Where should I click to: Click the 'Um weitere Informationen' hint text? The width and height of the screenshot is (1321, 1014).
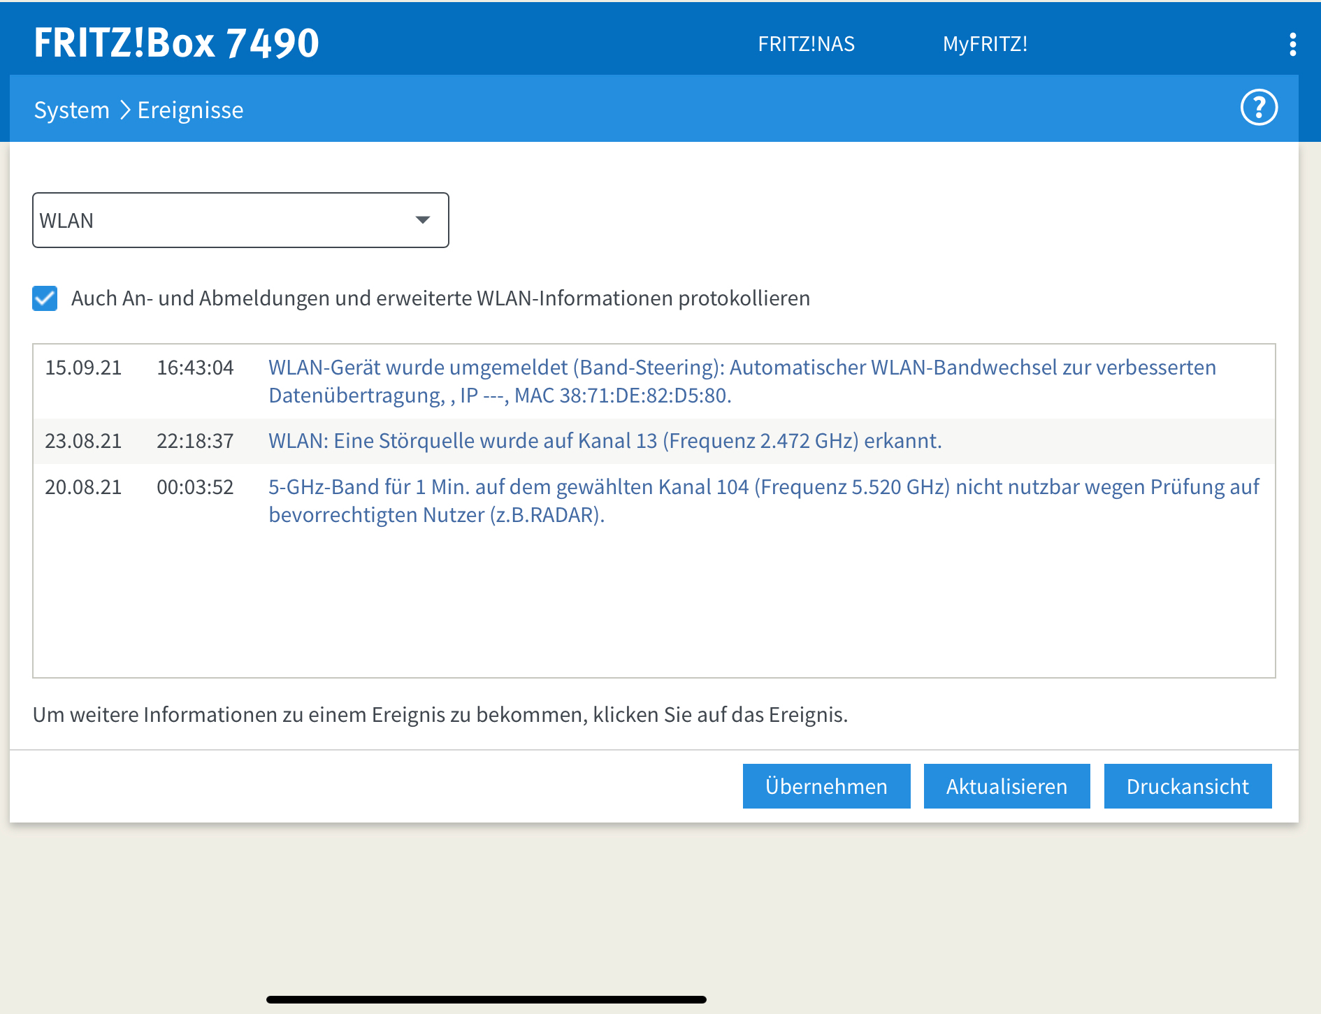click(440, 715)
